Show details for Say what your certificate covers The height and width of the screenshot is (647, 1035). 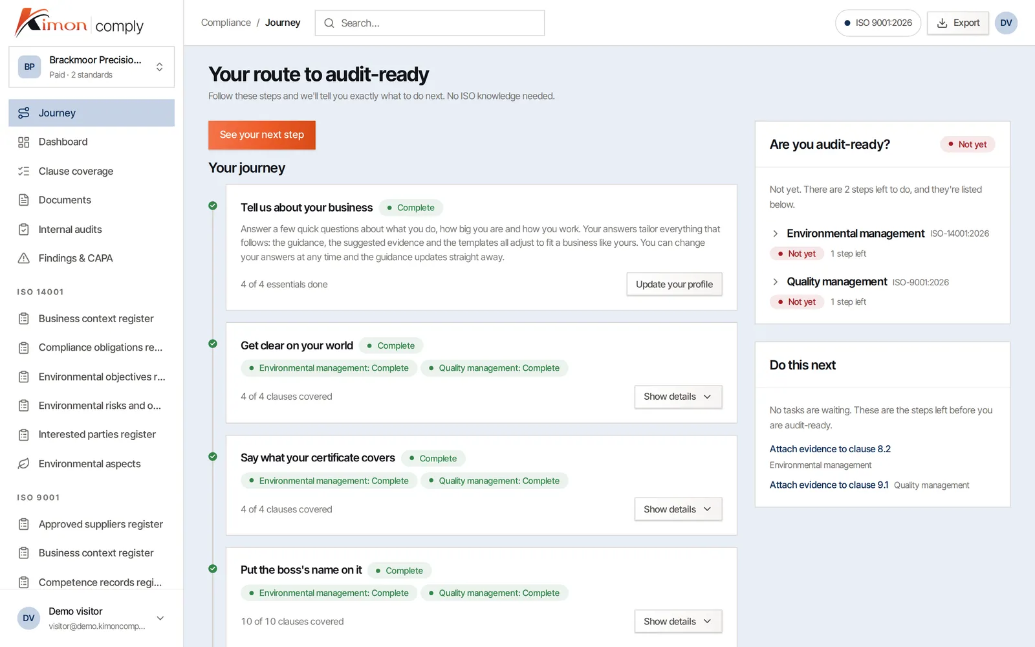[x=678, y=509]
